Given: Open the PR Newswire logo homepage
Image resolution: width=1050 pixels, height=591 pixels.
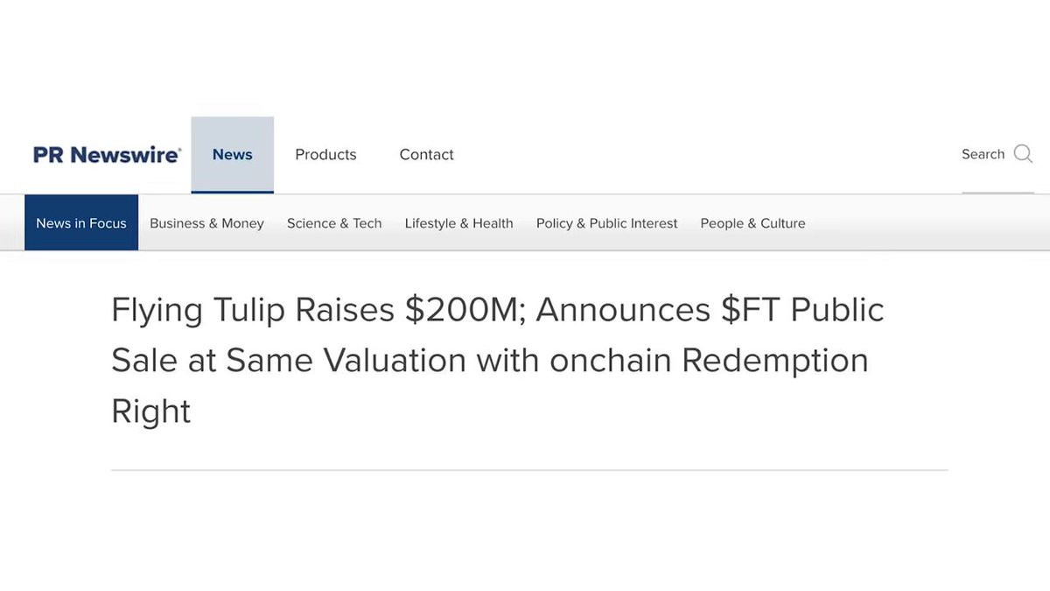Looking at the screenshot, I should 107,154.
